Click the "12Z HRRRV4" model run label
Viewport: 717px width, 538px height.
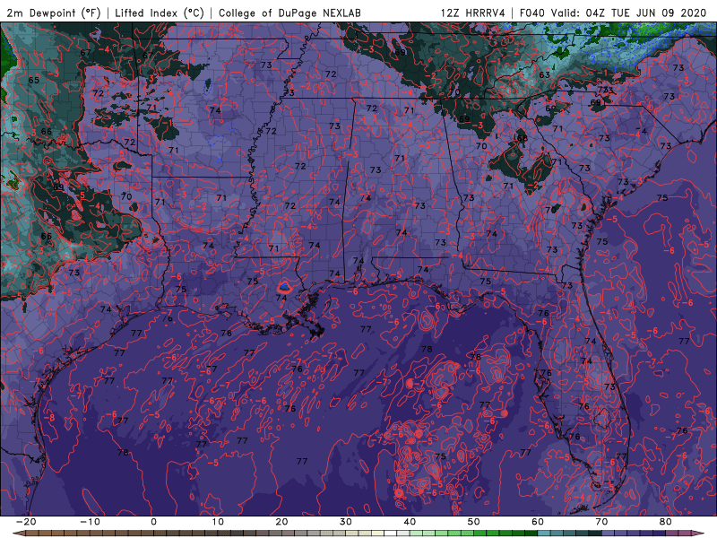point(473,13)
